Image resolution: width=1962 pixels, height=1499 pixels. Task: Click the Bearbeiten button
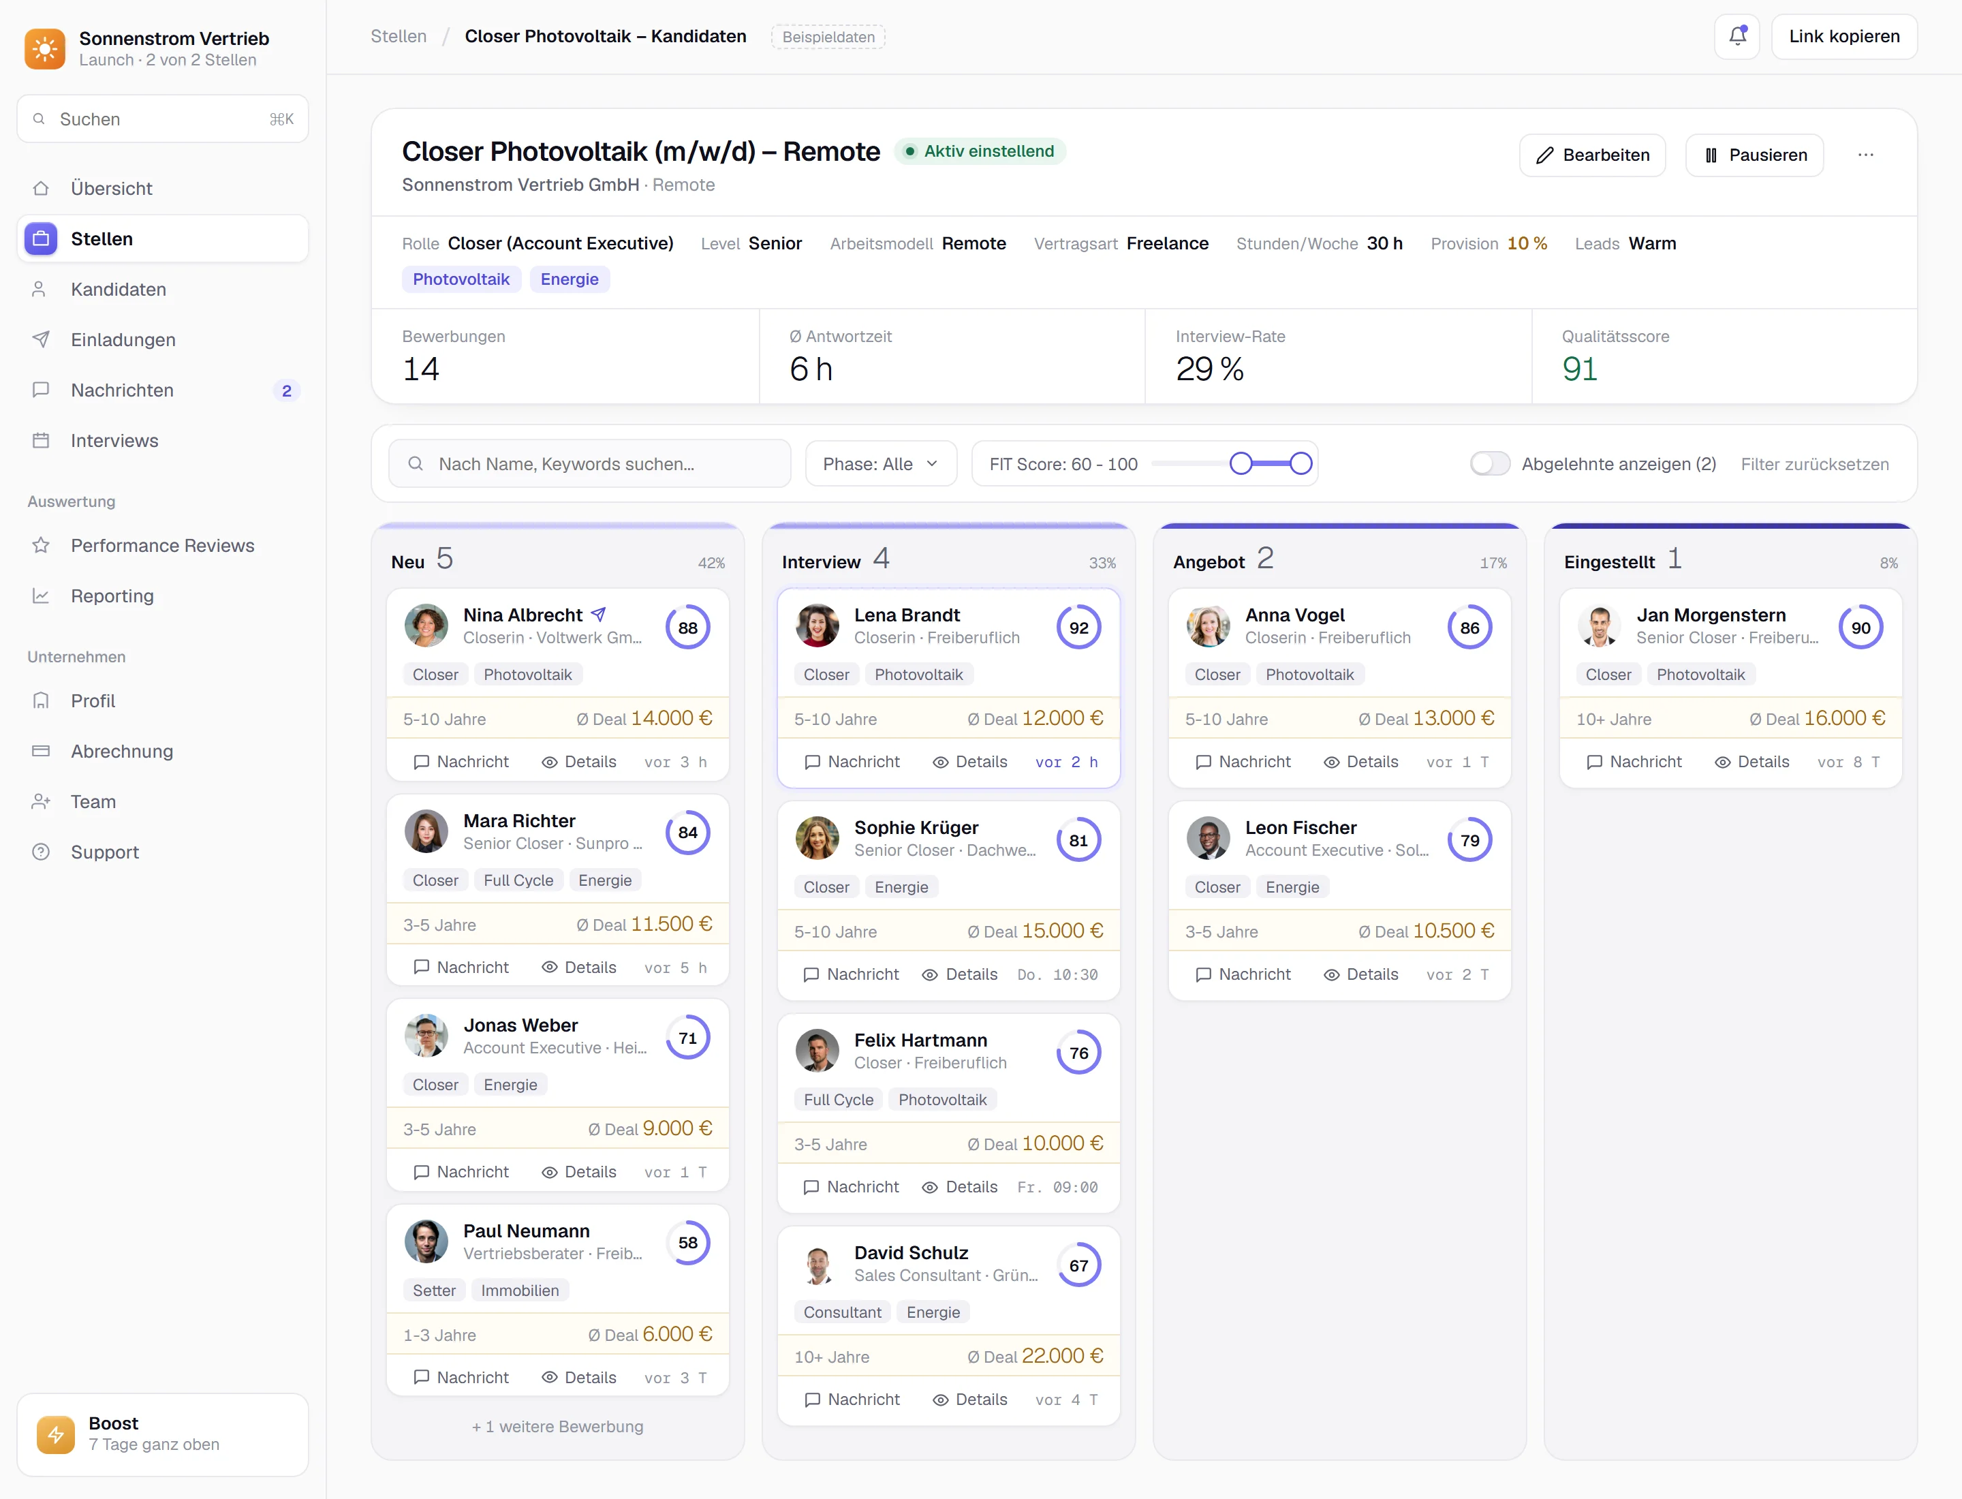pyautogui.click(x=1593, y=155)
